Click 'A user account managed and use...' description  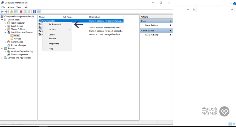[x=105, y=34]
